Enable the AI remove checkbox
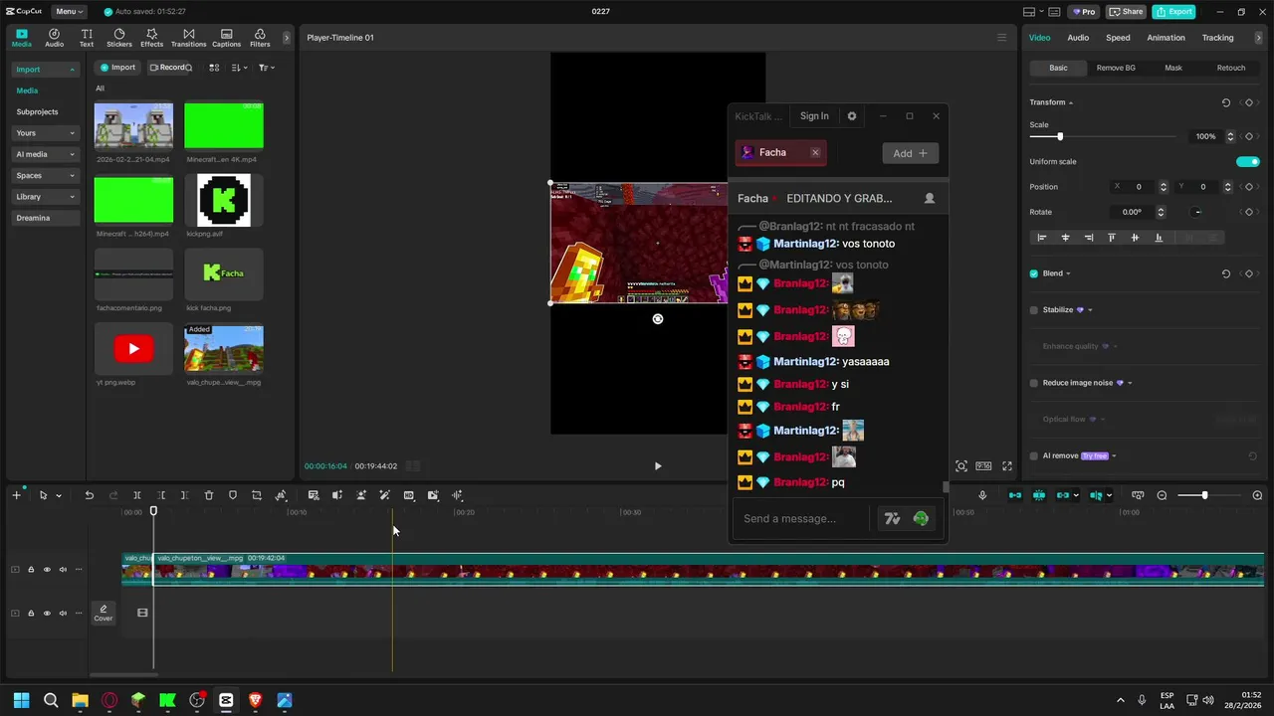Screen dimensions: 1274x716 tap(1034, 455)
